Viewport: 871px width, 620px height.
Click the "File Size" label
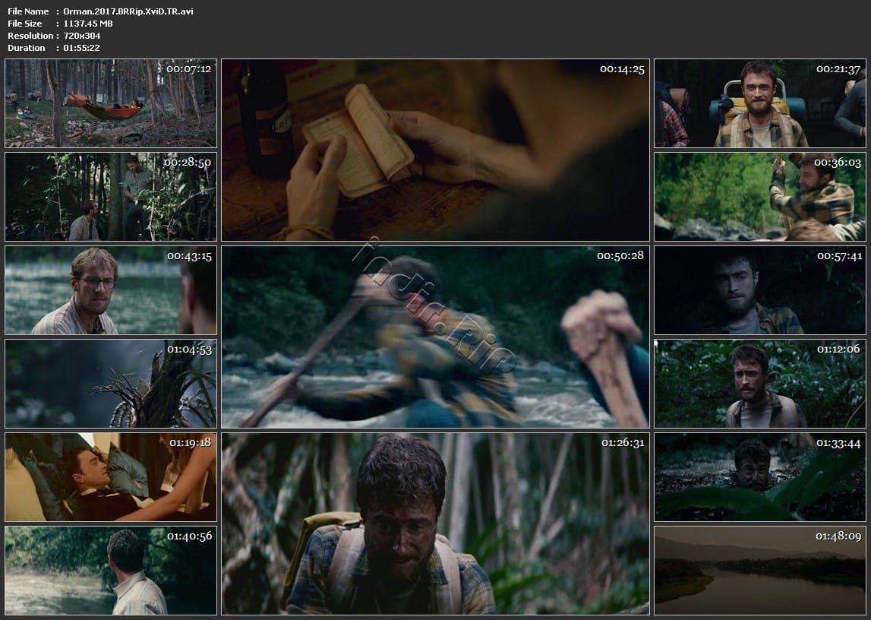click(25, 24)
